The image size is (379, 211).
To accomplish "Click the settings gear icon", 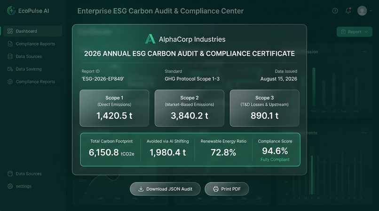I will tap(10, 186).
